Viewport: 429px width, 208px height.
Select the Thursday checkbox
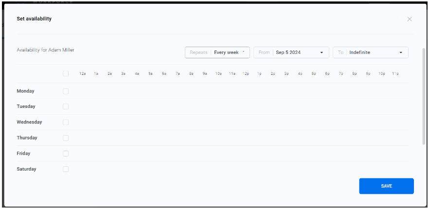coord(66,138)
